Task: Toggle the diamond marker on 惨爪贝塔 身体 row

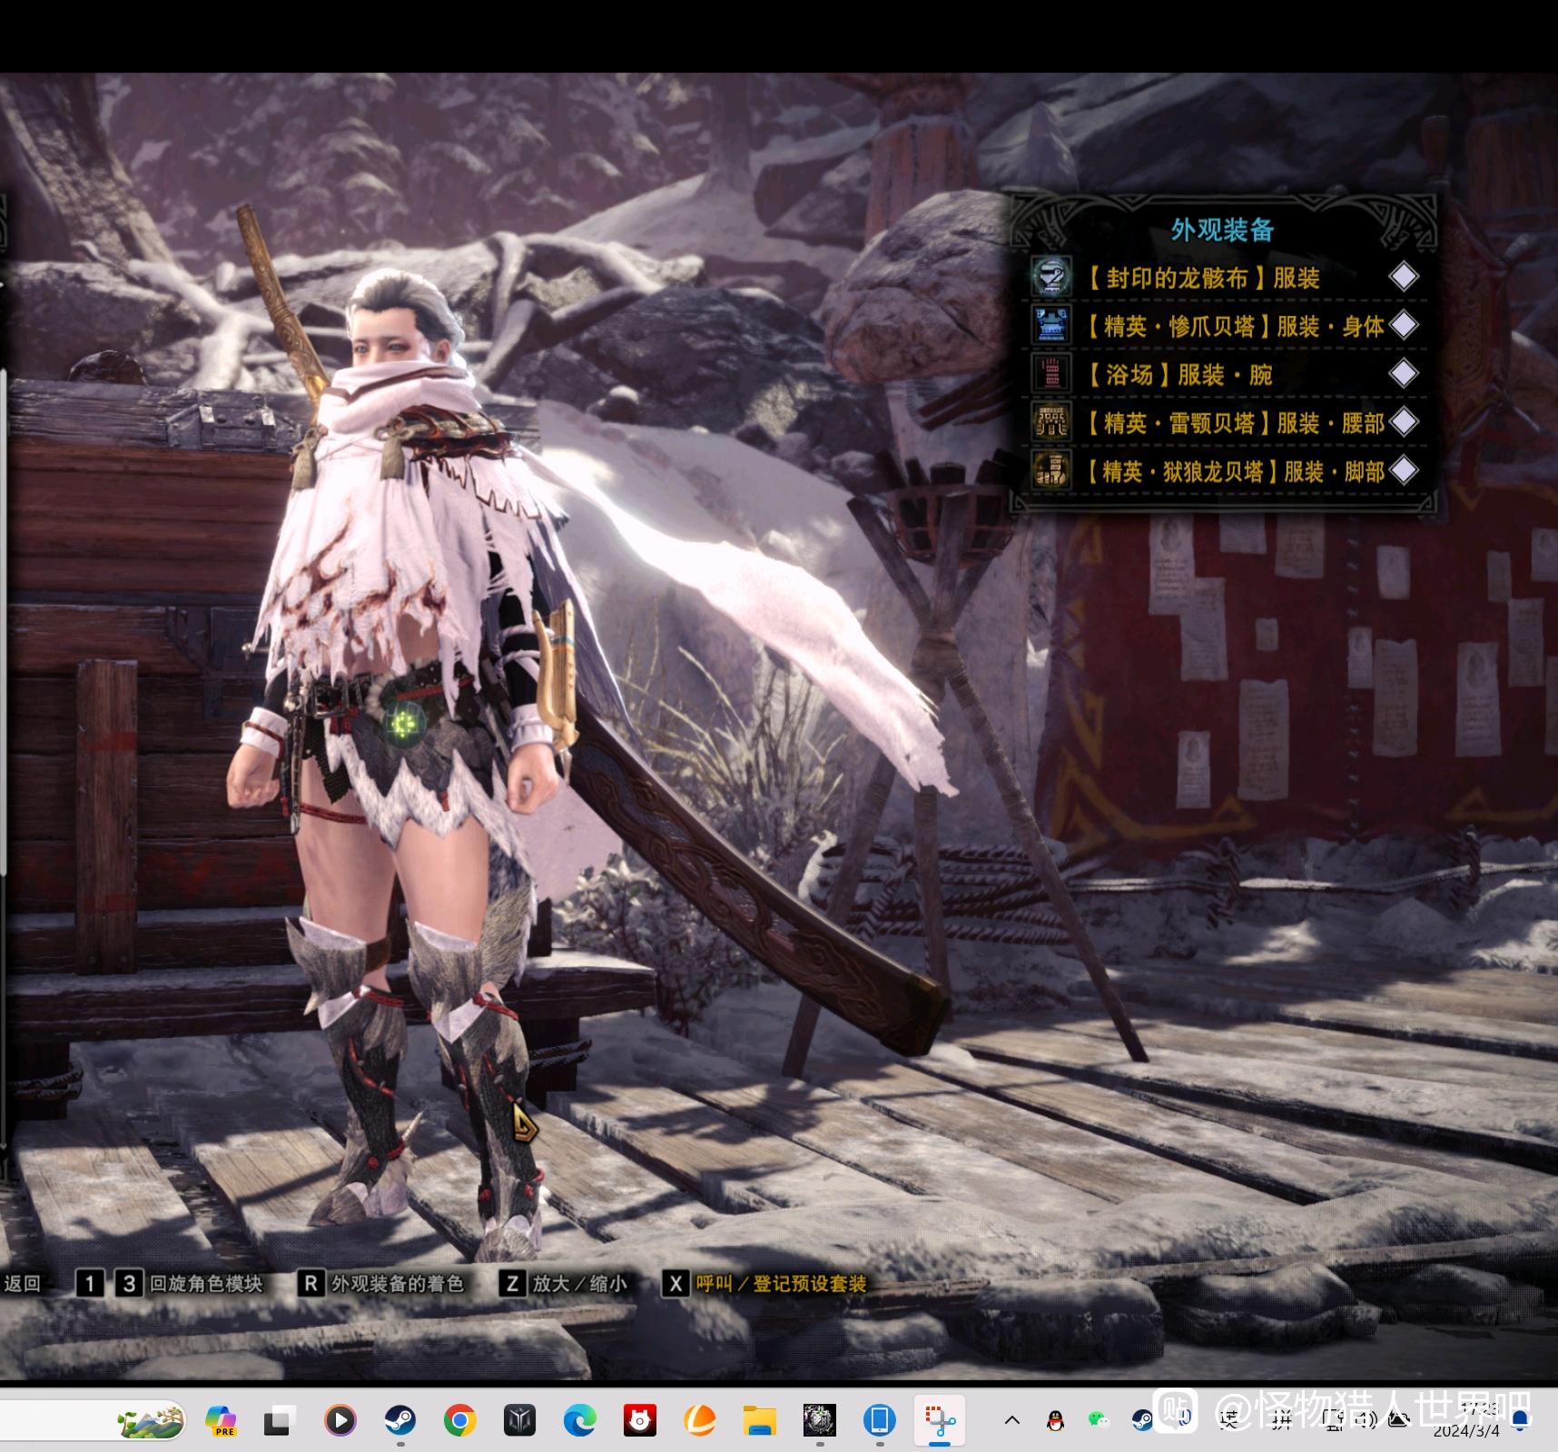Action: (1404, 325)
